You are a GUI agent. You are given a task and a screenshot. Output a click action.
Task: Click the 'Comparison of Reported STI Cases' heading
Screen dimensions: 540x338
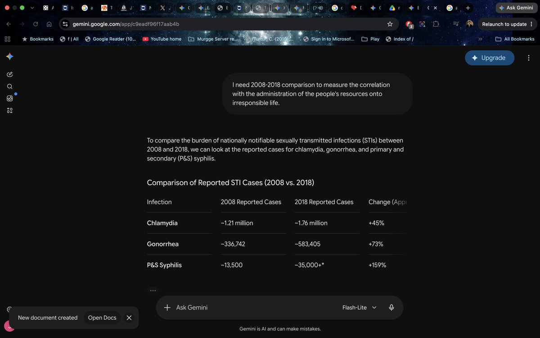230,183
